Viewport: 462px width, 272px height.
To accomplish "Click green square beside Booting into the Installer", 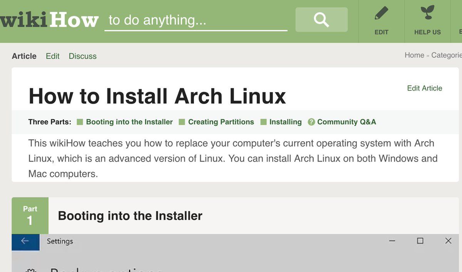I will [80, 122].
